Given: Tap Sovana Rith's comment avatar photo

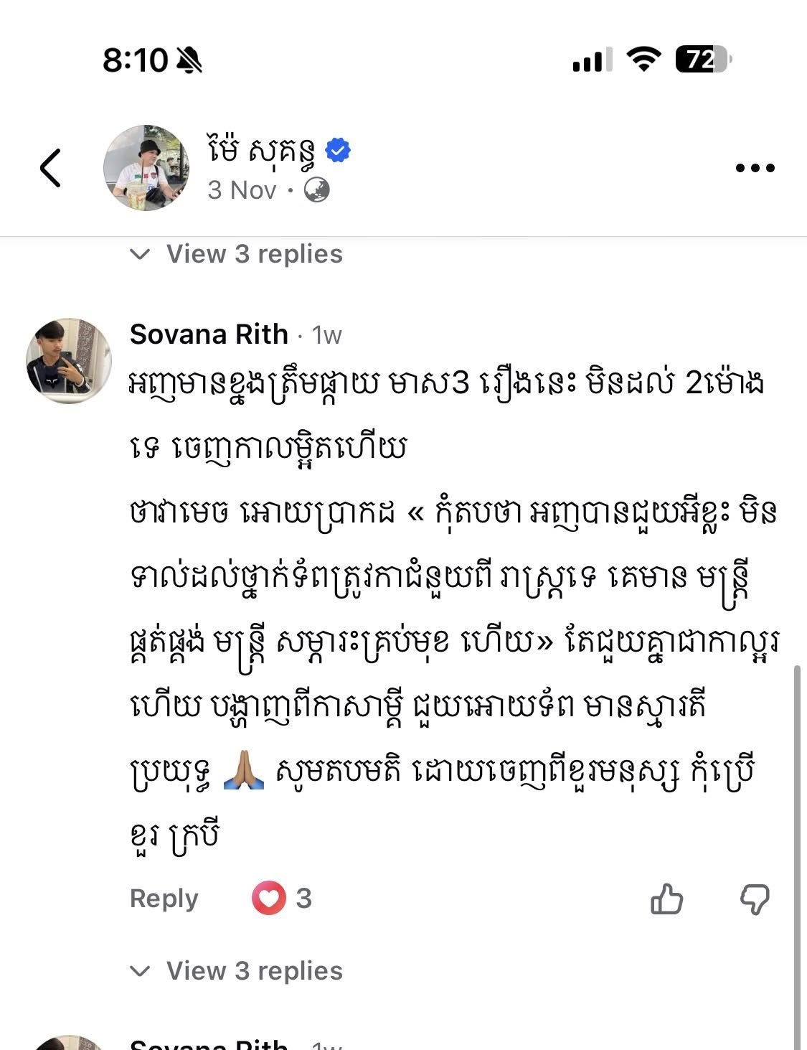Looking at the screenshot, I should 68,361.
